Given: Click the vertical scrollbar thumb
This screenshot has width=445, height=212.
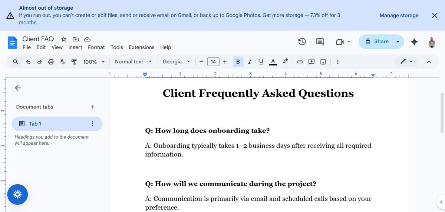Looking at the screenshot, I should 441,113.
